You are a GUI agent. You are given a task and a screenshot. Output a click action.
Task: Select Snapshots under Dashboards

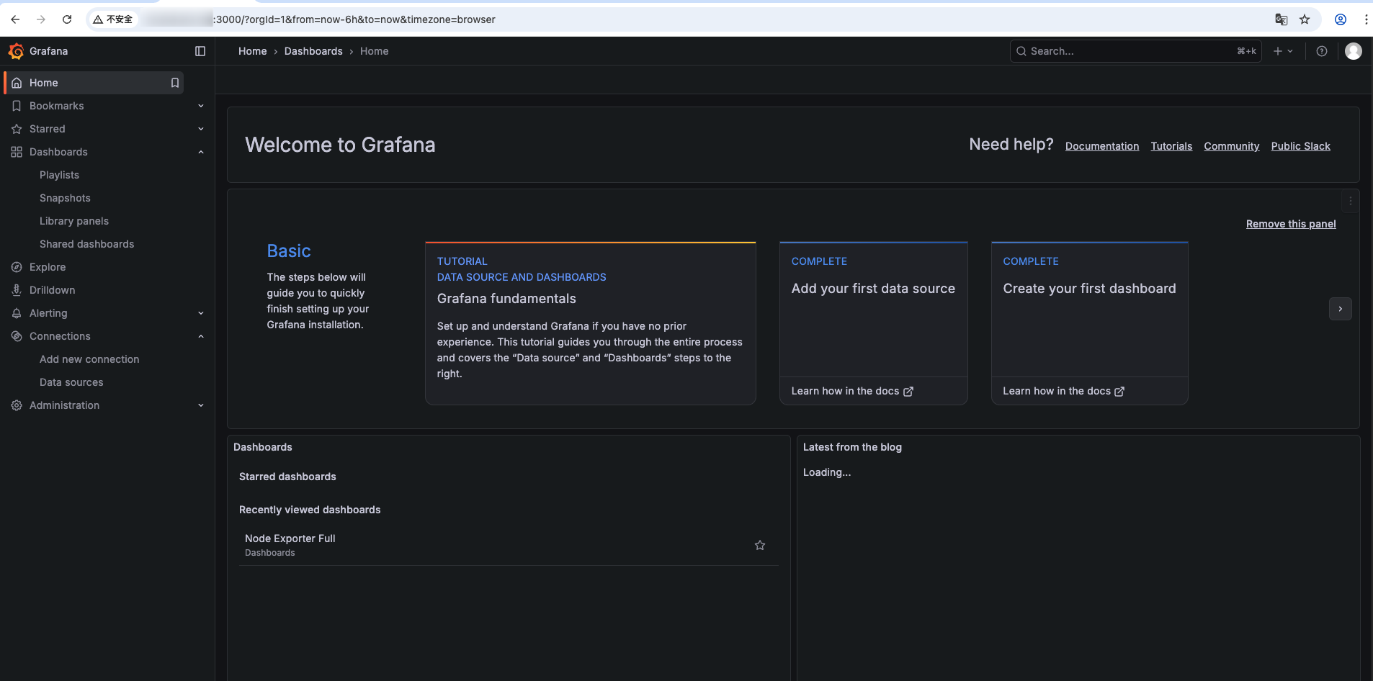click(65, 198)
